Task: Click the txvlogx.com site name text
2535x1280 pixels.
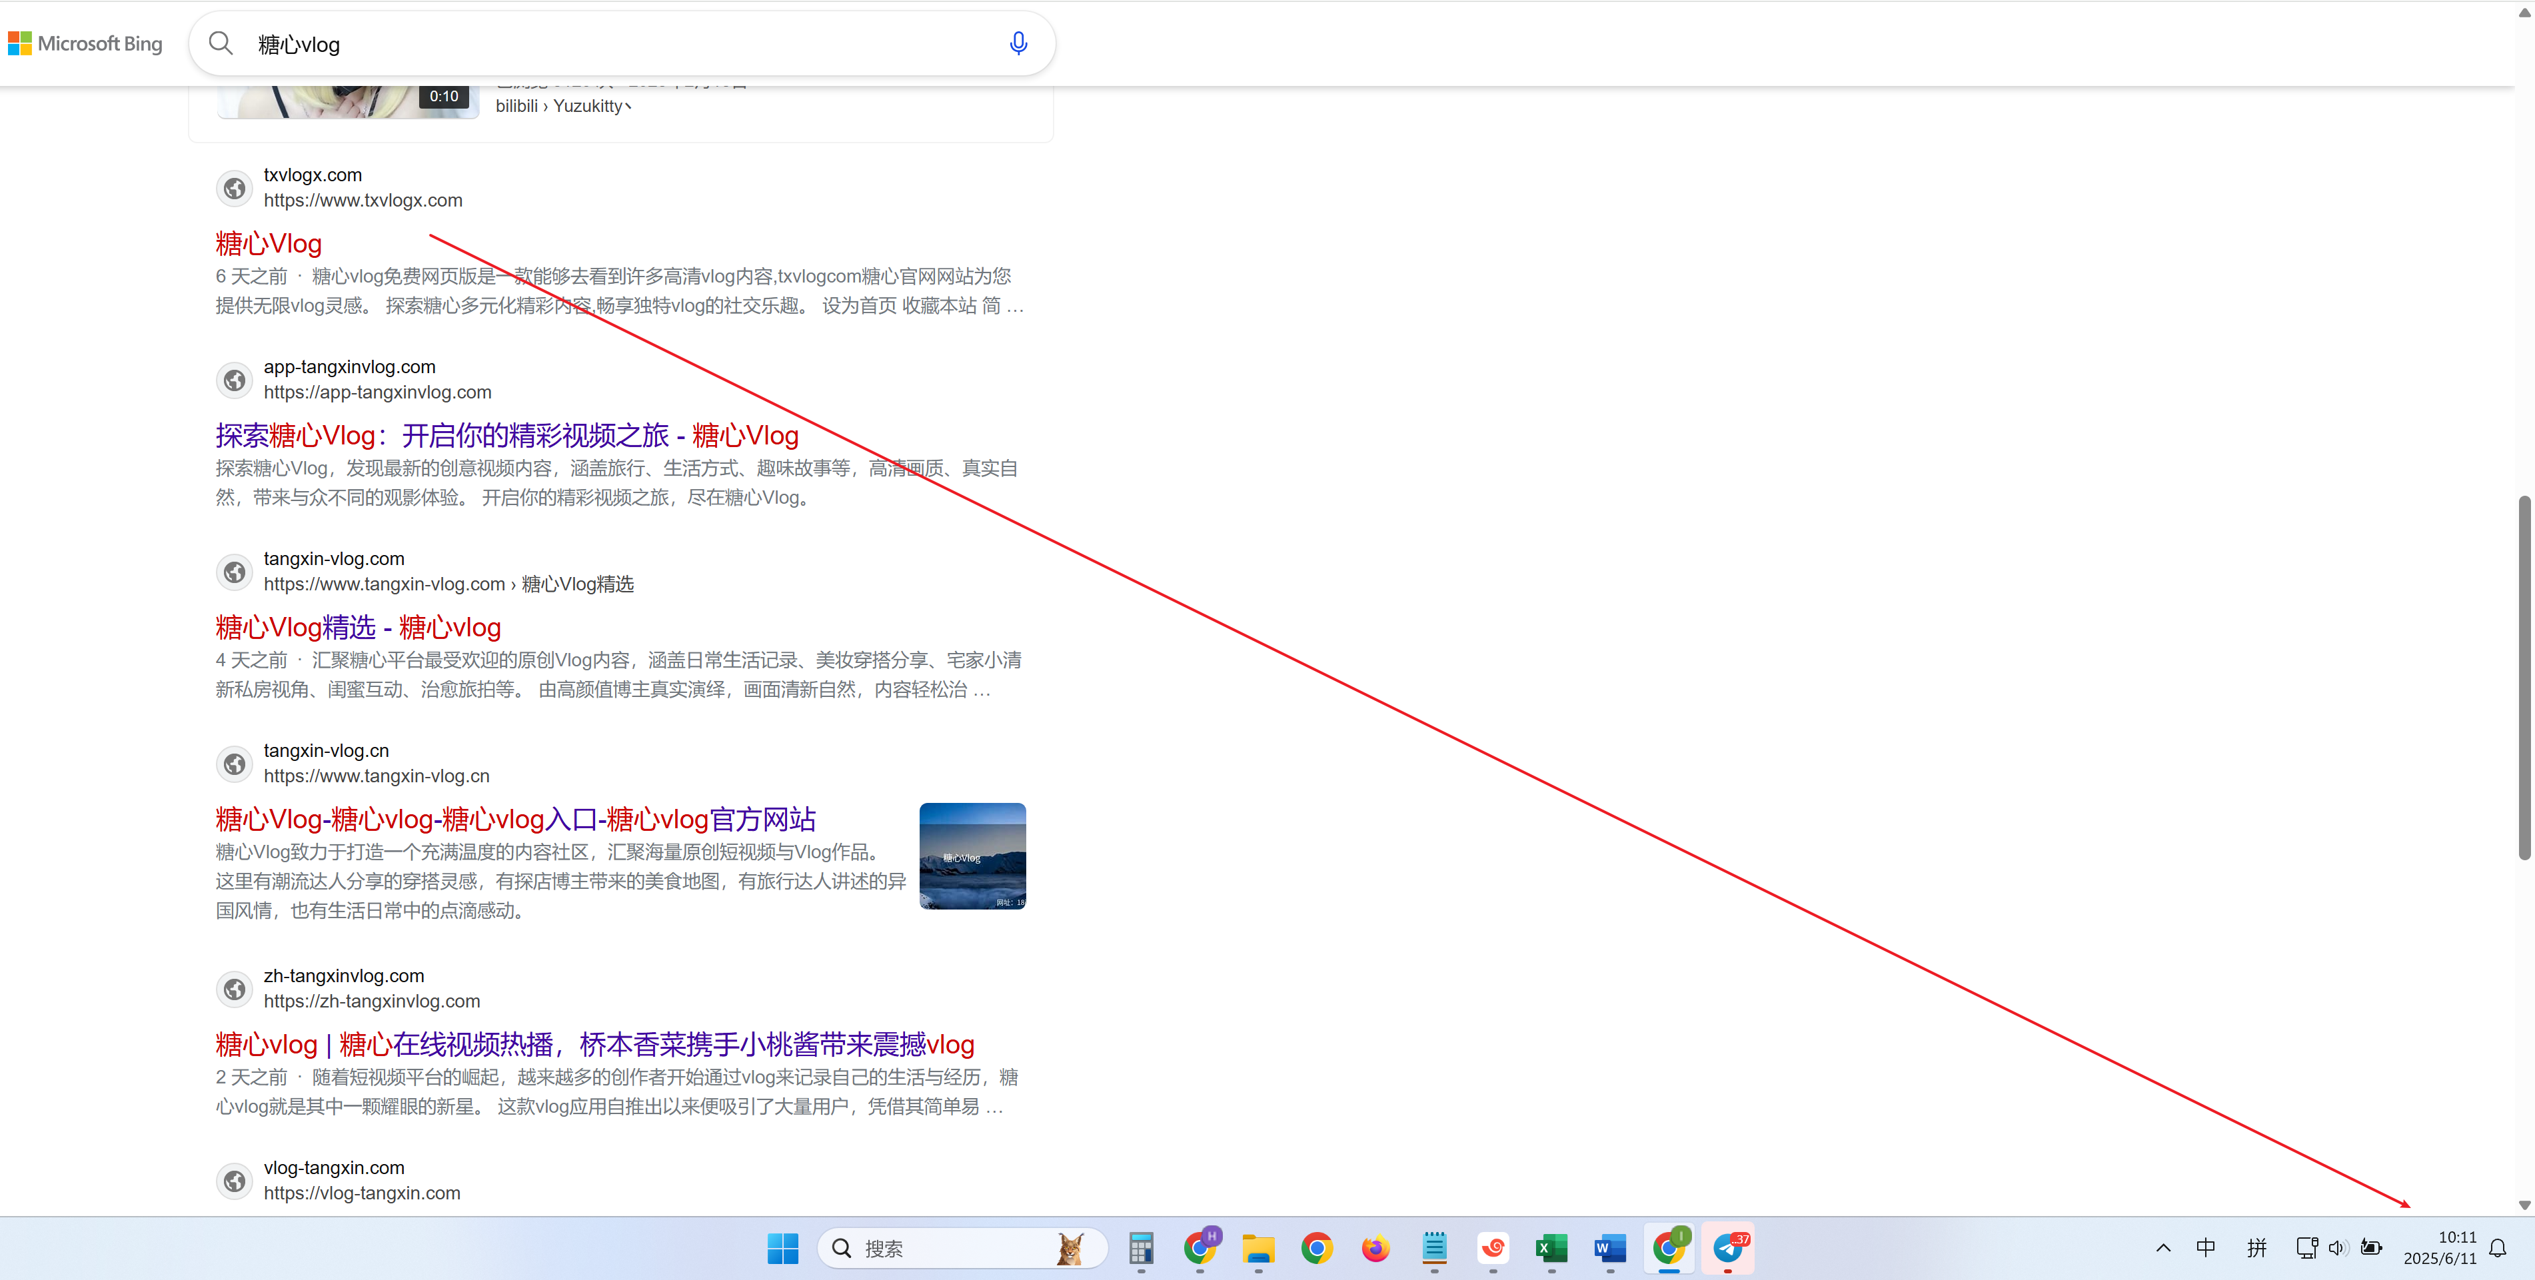Action: pyautogui.click(x=312, y=174)
